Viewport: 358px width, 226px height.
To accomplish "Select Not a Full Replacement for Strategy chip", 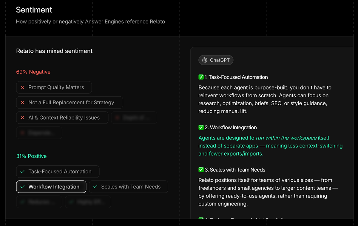I will (70, 103).
